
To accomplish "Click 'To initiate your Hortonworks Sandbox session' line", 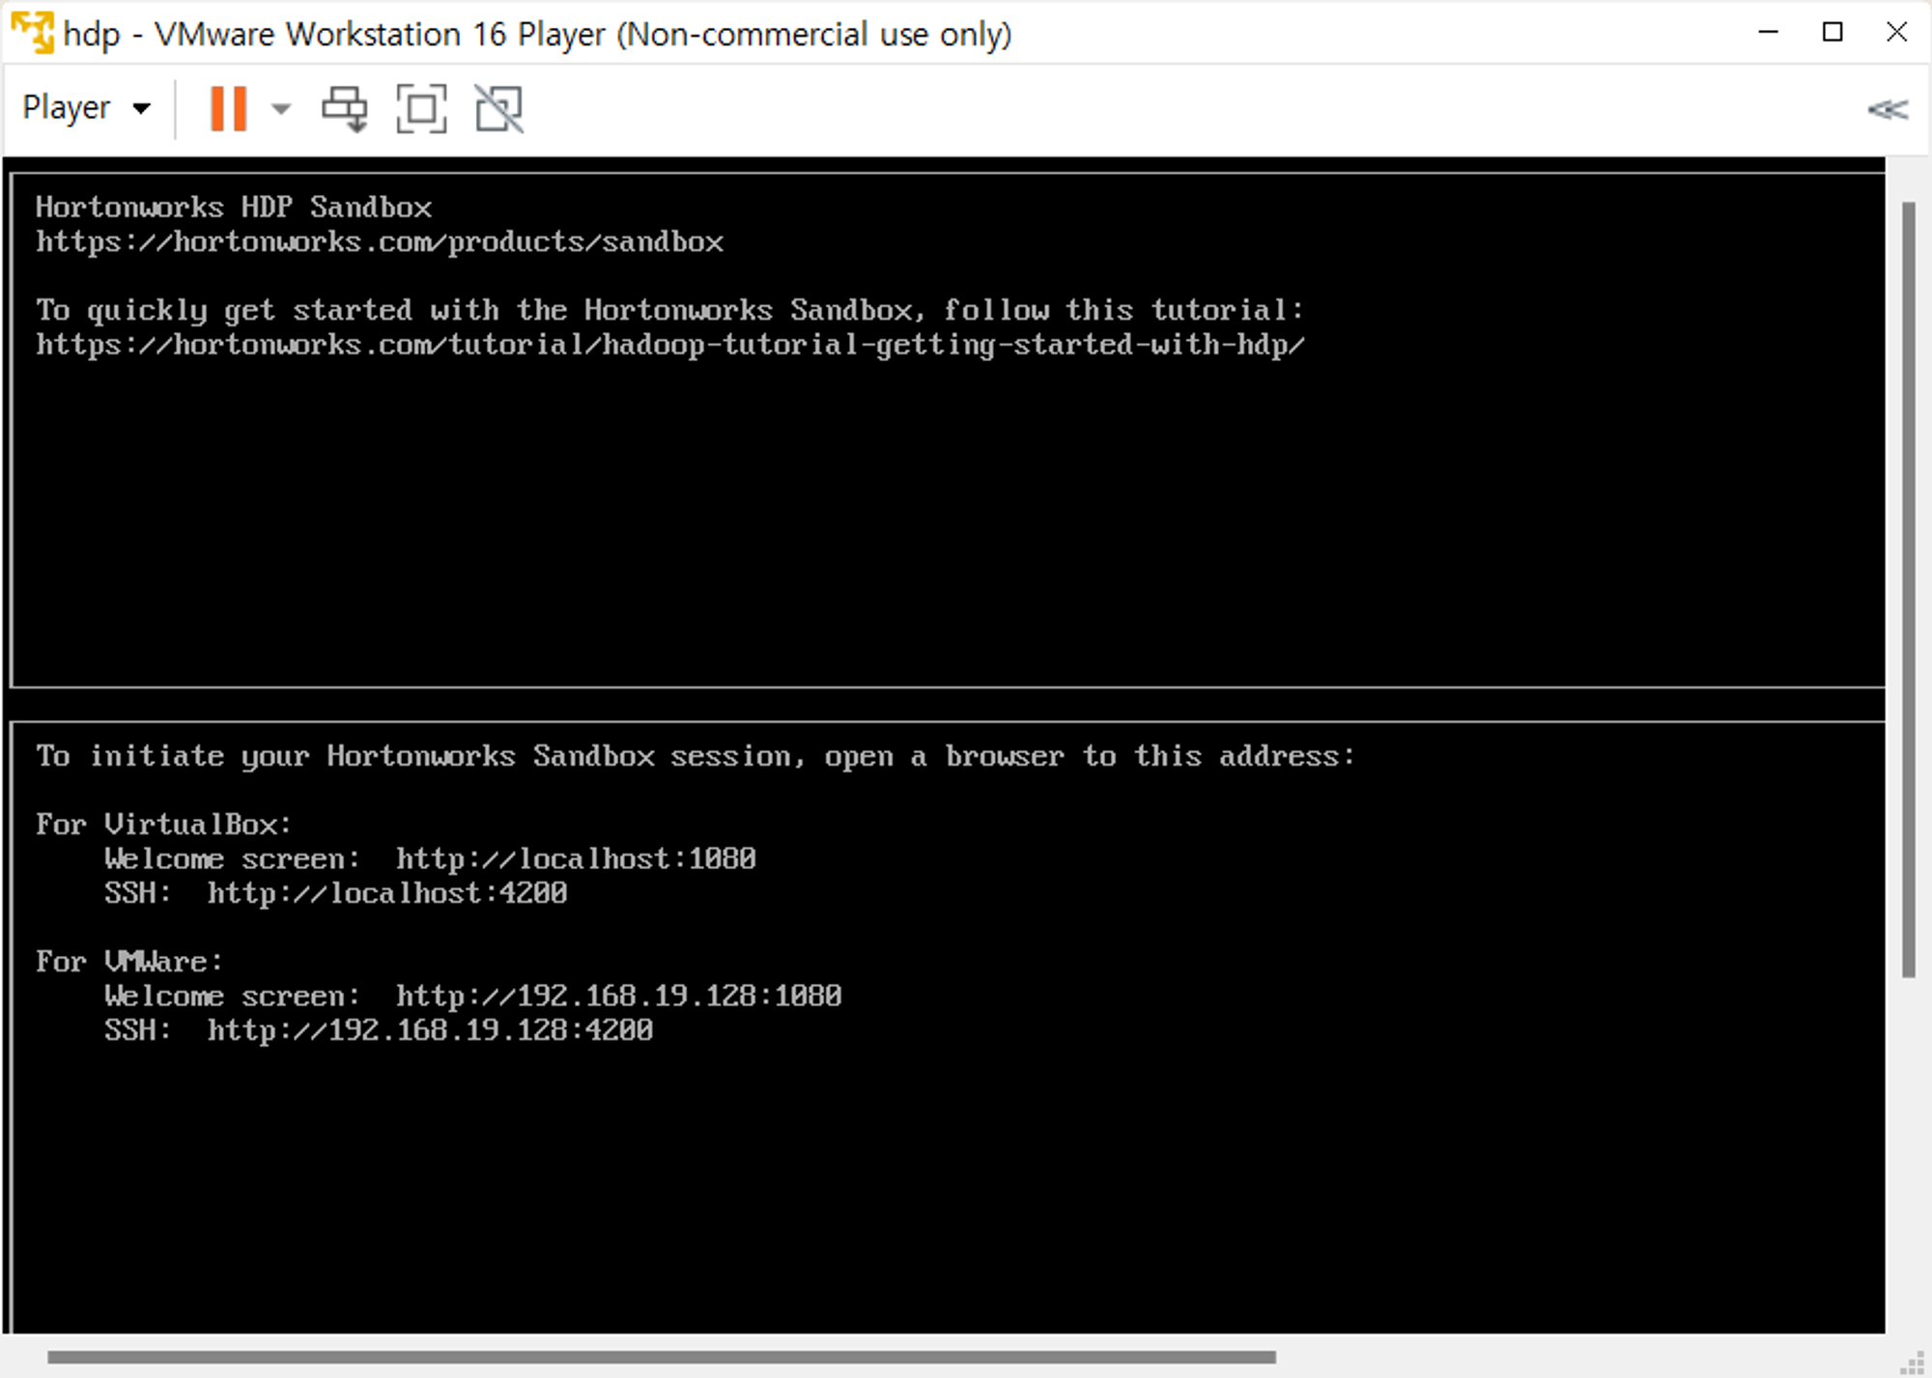I will click(696, 756).
